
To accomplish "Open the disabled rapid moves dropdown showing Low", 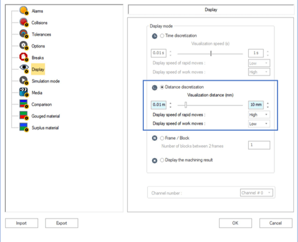I will pos(259,63).
